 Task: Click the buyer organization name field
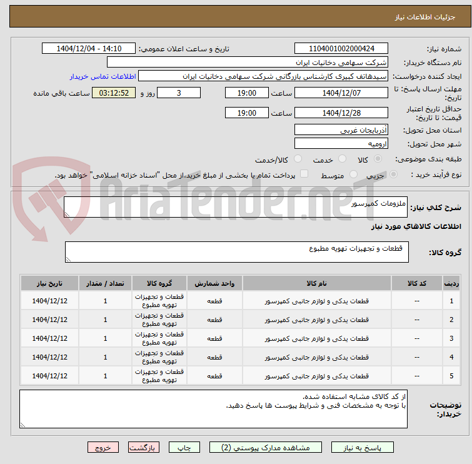pos(248,63)
